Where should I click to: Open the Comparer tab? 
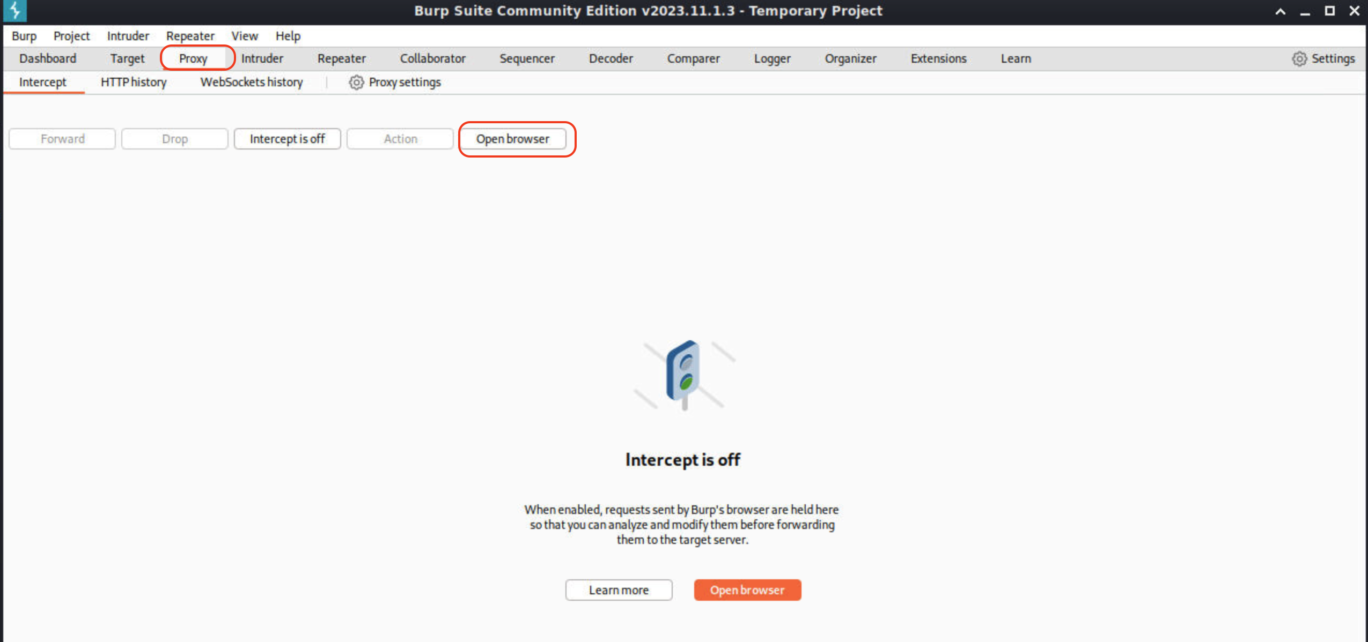click(x=693, y=58)
